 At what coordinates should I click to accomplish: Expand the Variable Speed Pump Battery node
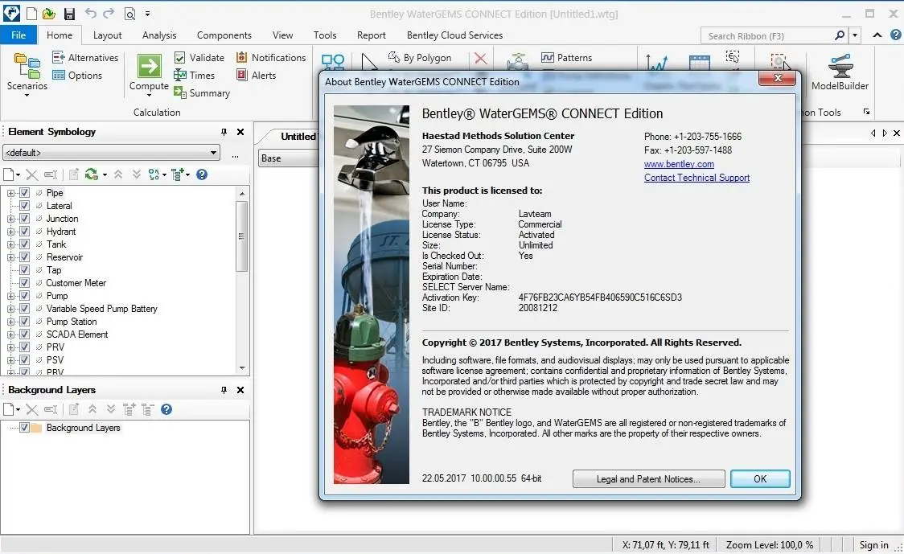click(10, 309)
